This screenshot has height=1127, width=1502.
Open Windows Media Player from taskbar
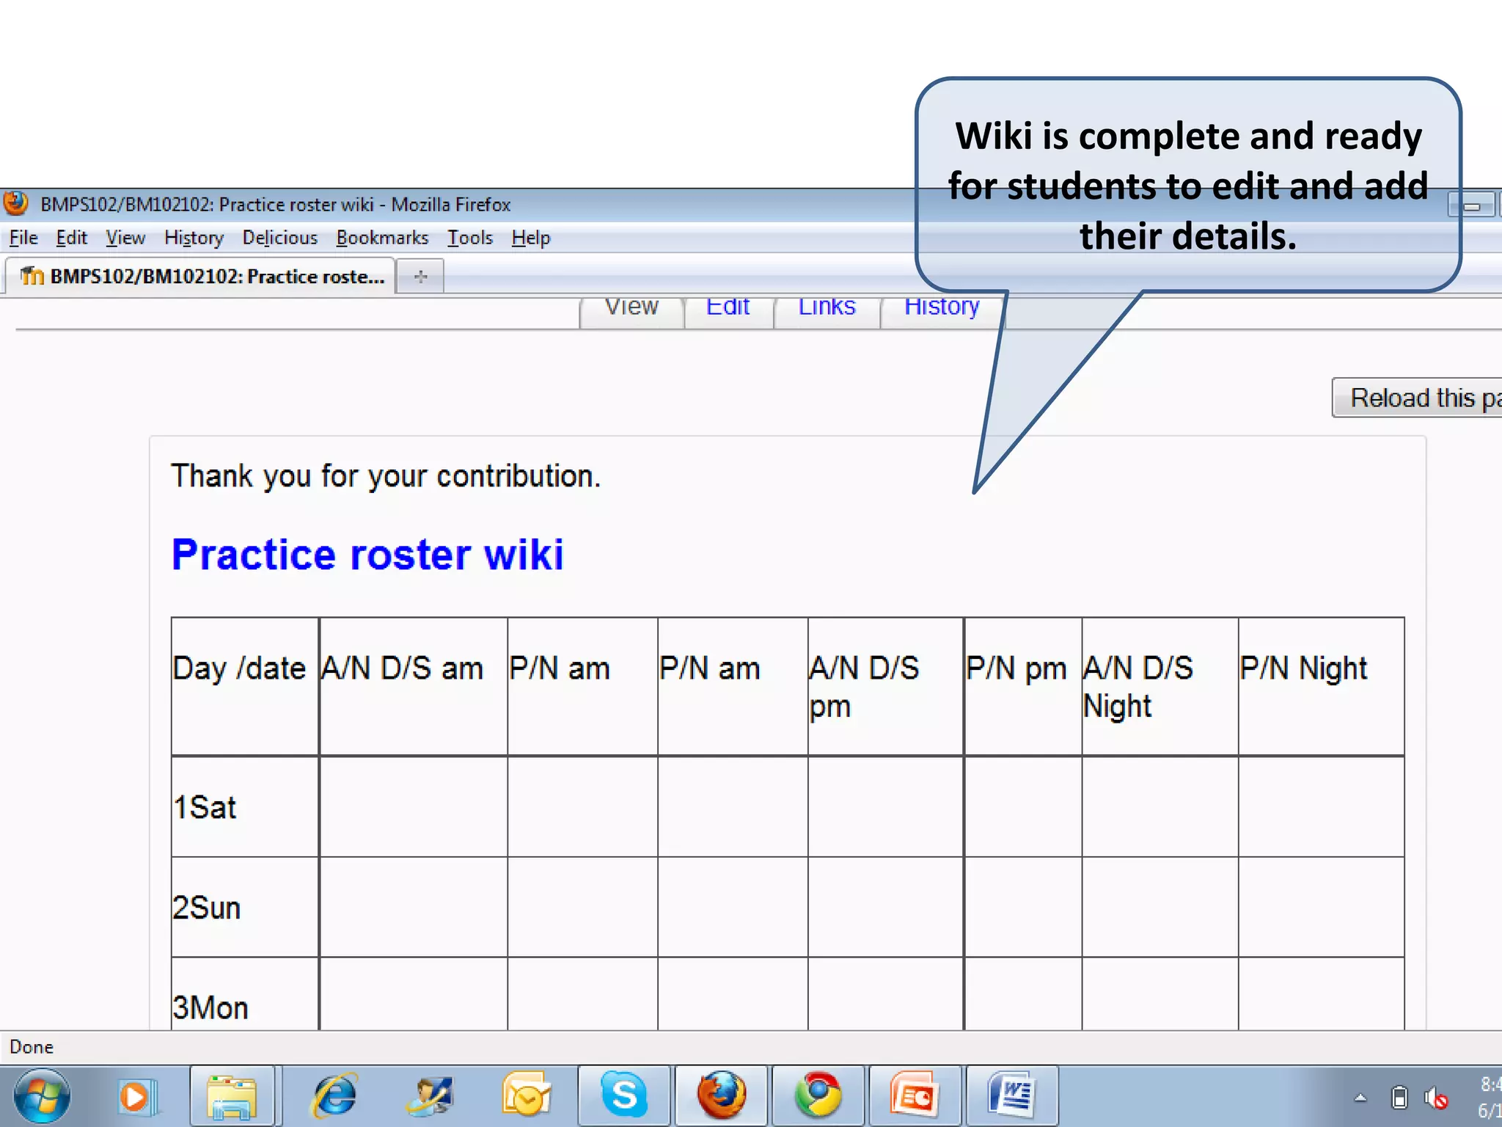138,1097
